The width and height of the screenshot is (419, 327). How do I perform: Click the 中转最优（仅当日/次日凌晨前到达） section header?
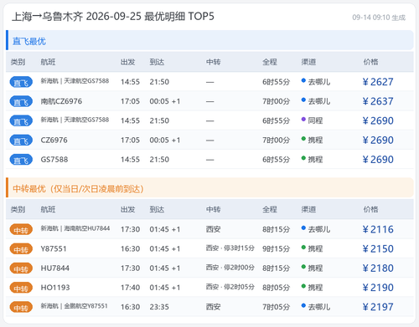(209, 187)
